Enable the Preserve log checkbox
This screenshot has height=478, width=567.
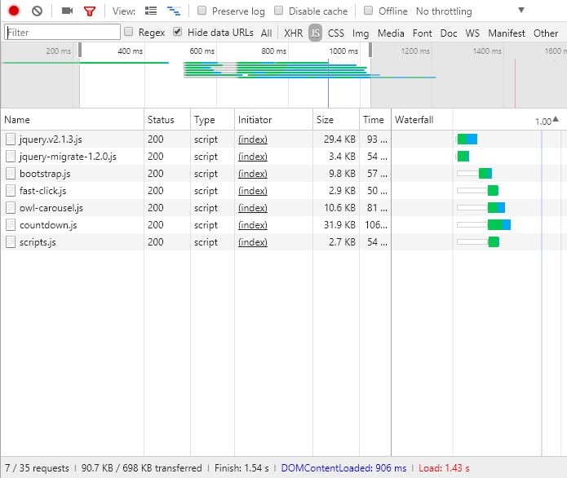(x=202, y=11)
